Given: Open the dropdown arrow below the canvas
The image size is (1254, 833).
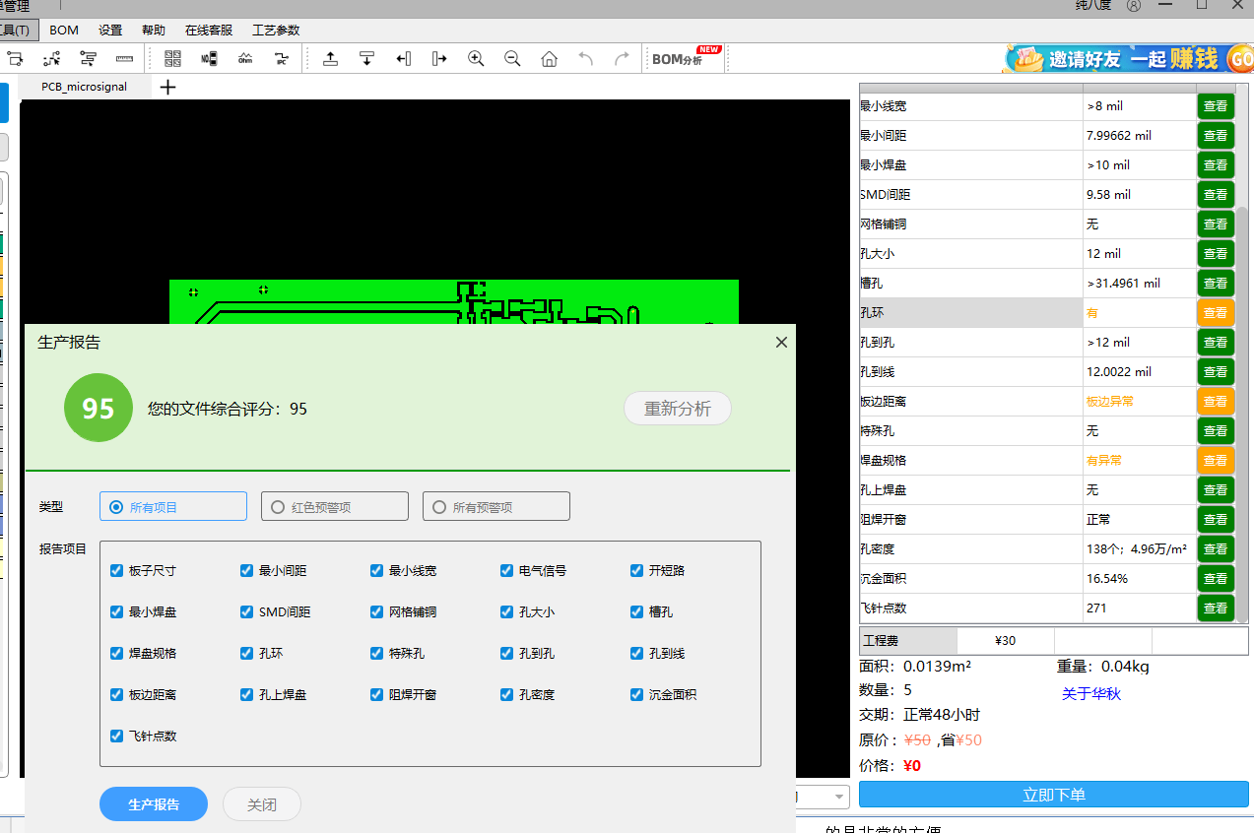Looking at the screenshot, I should click(x=839, y=797).
